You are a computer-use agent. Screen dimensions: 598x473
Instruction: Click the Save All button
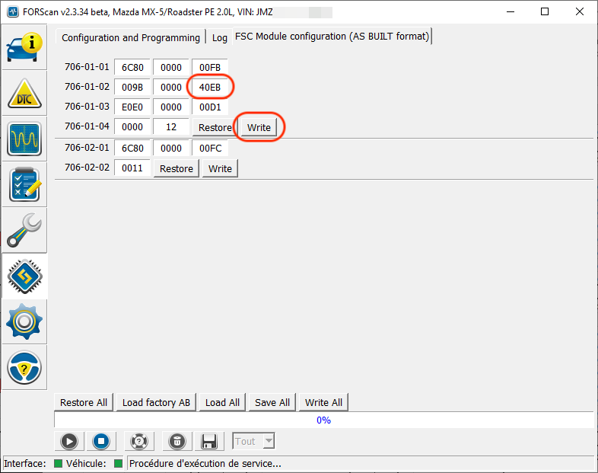[272, 402]
